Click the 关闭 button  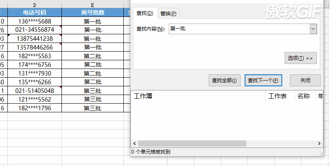point(305,80)
